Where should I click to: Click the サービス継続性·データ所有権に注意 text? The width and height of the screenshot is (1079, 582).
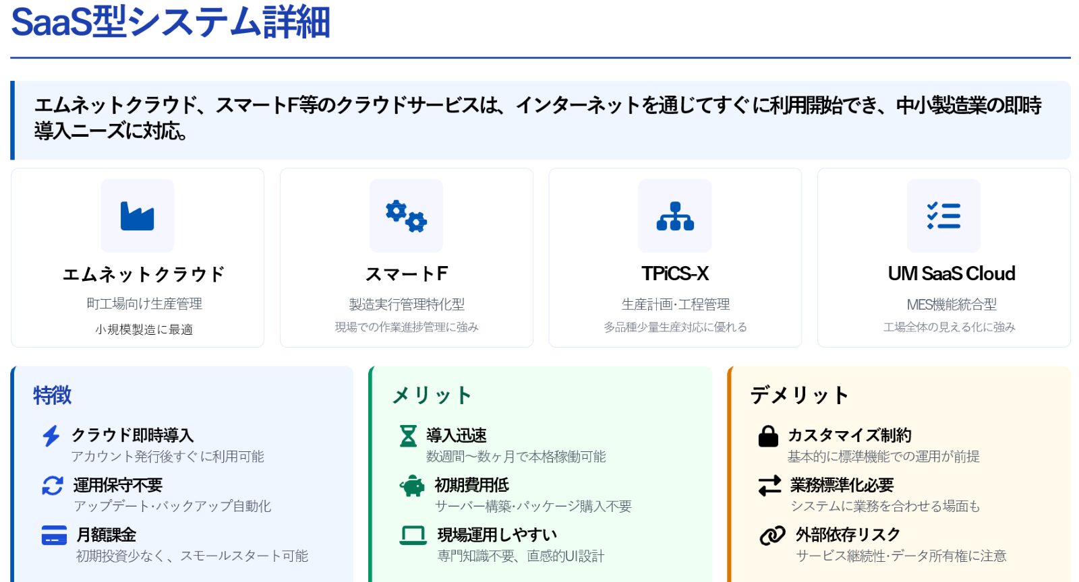(x=901, y=556)
